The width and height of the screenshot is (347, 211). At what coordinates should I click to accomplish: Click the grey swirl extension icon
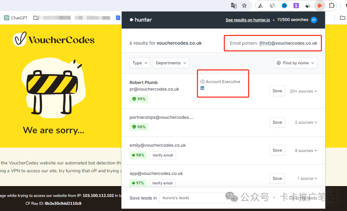pos(273,6)
